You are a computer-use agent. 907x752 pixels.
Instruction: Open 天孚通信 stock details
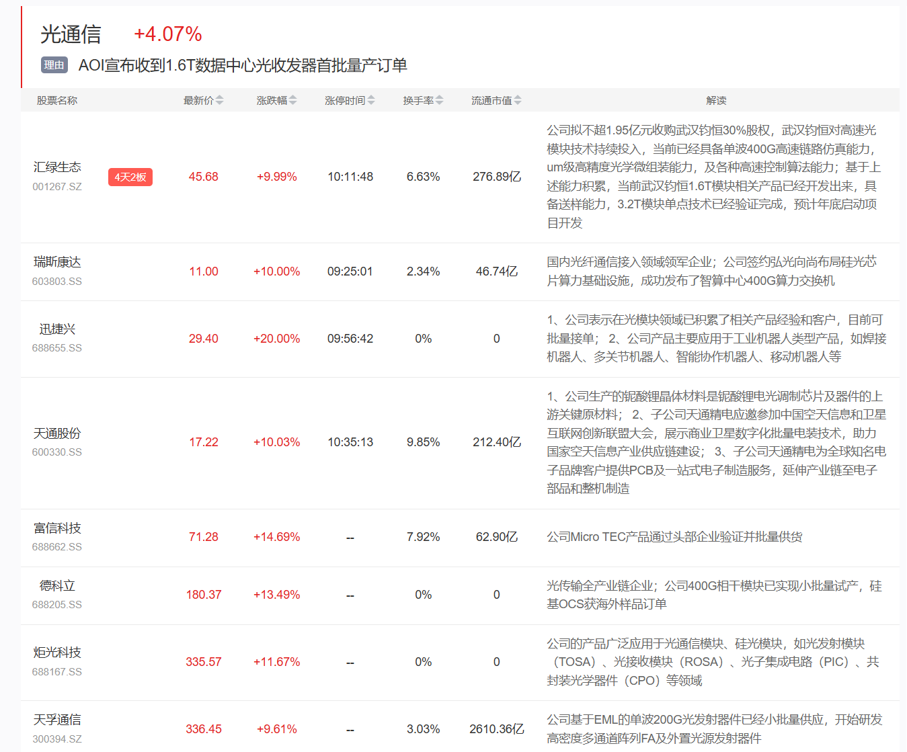[57, 720]
